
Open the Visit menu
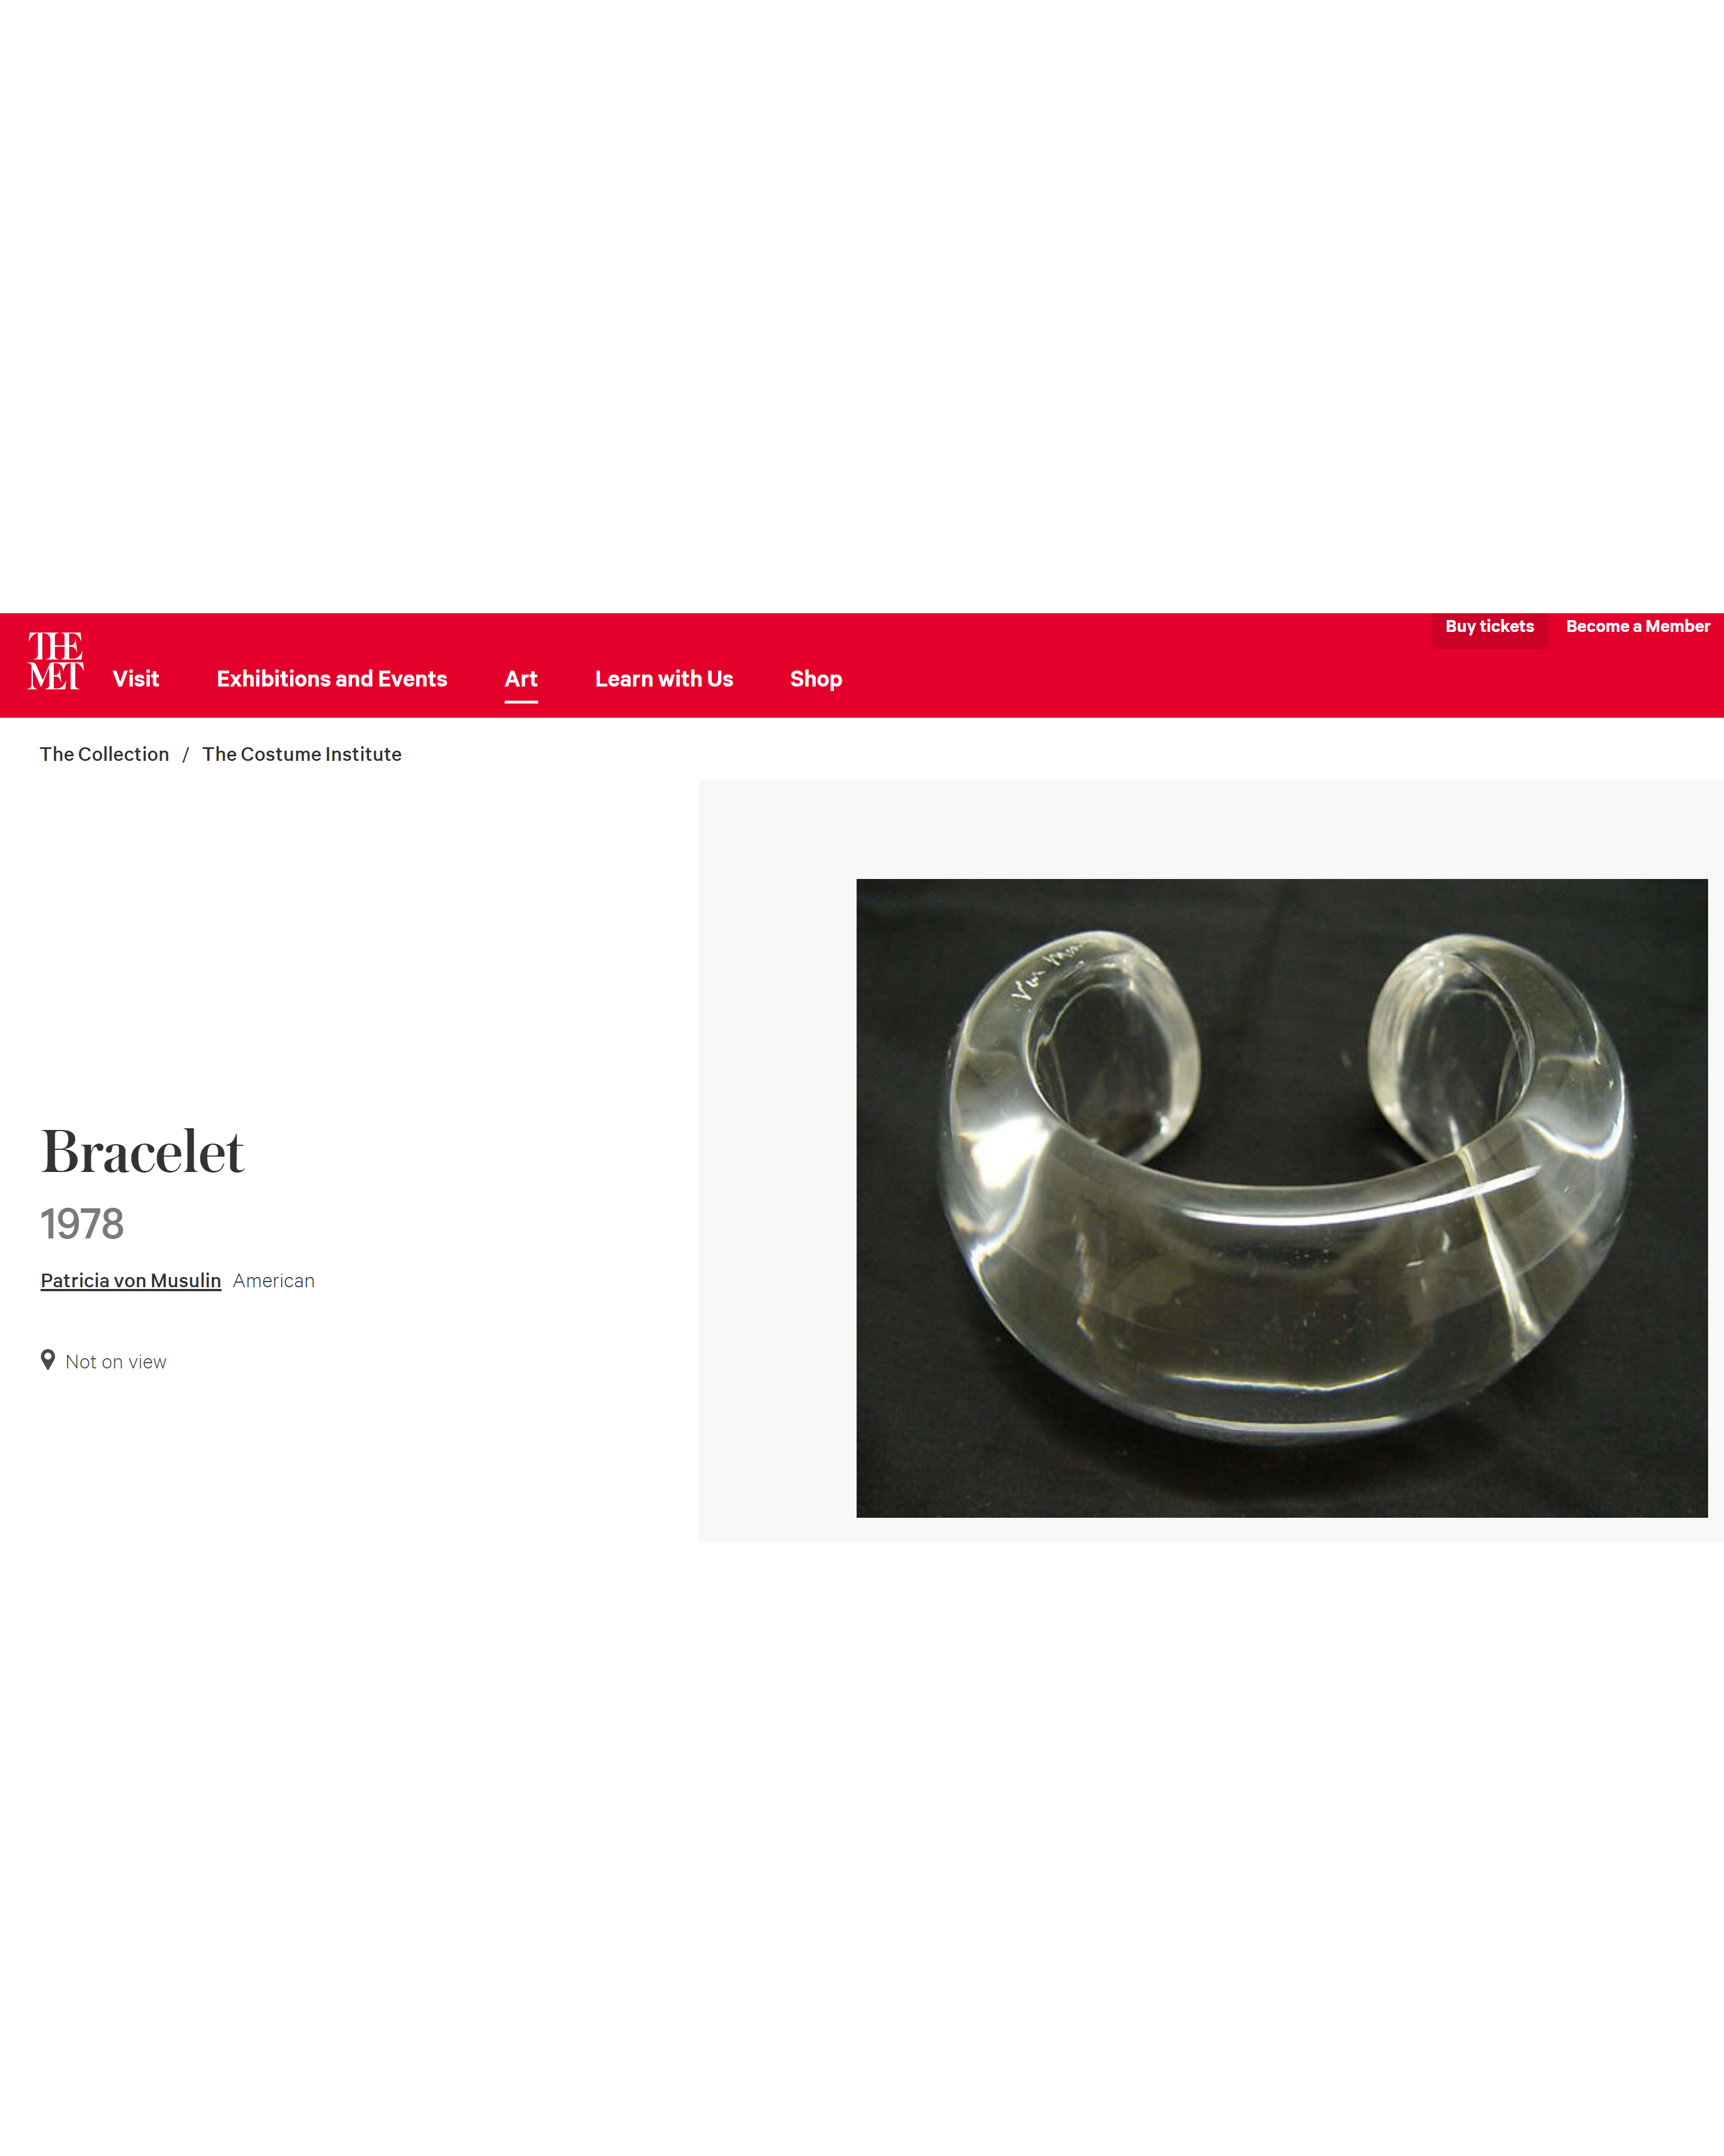coord(136,679)
